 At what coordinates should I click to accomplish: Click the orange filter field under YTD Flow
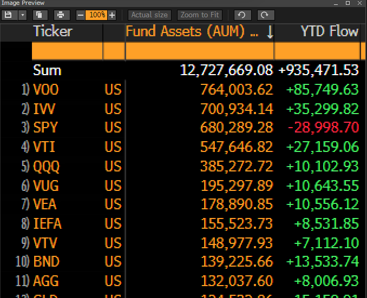point(317,51)
